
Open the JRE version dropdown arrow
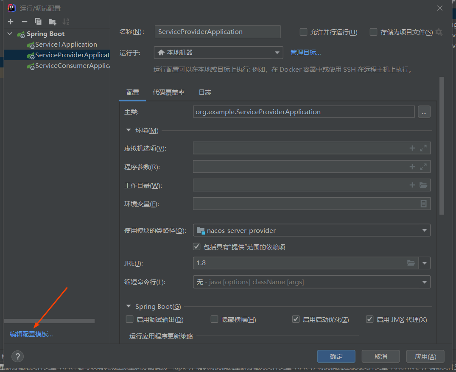point(425,263)
